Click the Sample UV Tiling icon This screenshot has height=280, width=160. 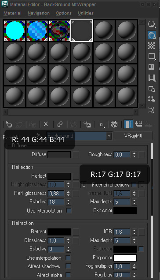(x=152, y=56)
